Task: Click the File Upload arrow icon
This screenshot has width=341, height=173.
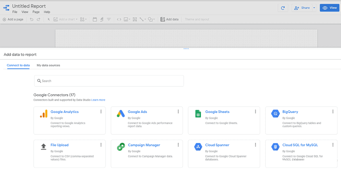Action: click(43, 147)
